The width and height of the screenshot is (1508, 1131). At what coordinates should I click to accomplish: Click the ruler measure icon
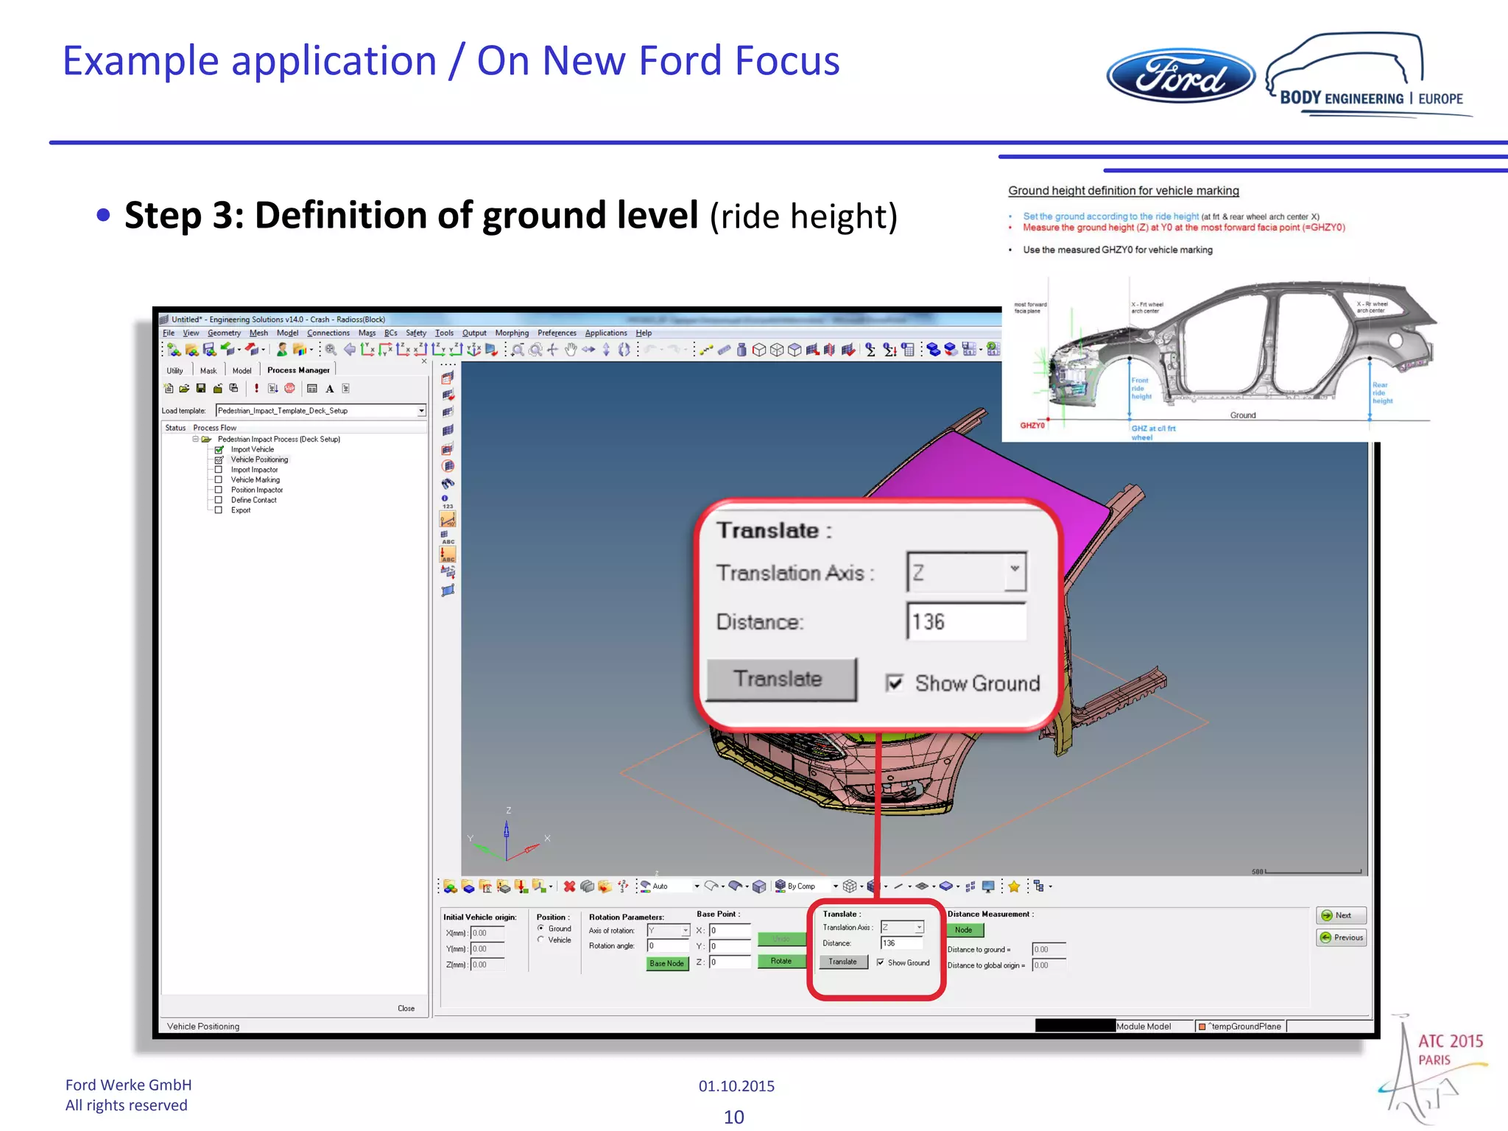point(725,350)
